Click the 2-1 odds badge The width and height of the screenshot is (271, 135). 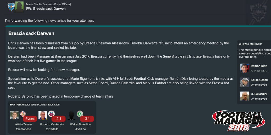[58, 119]
